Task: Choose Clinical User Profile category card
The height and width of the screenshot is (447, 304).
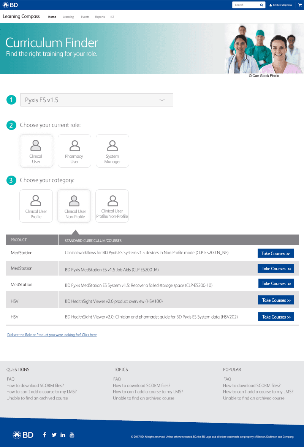Action: (36, 206)
